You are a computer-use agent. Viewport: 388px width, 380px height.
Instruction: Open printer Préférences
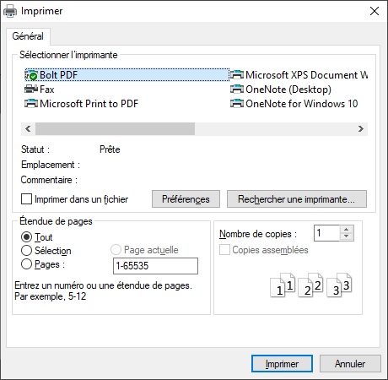click(x=186, y=199)
